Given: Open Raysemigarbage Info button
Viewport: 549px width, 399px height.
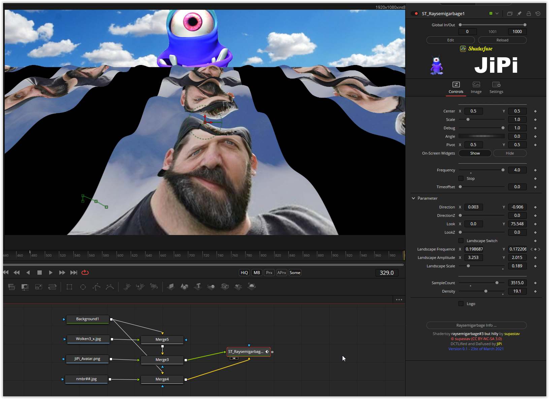Looking at the screenshot, I should (476, 325).
